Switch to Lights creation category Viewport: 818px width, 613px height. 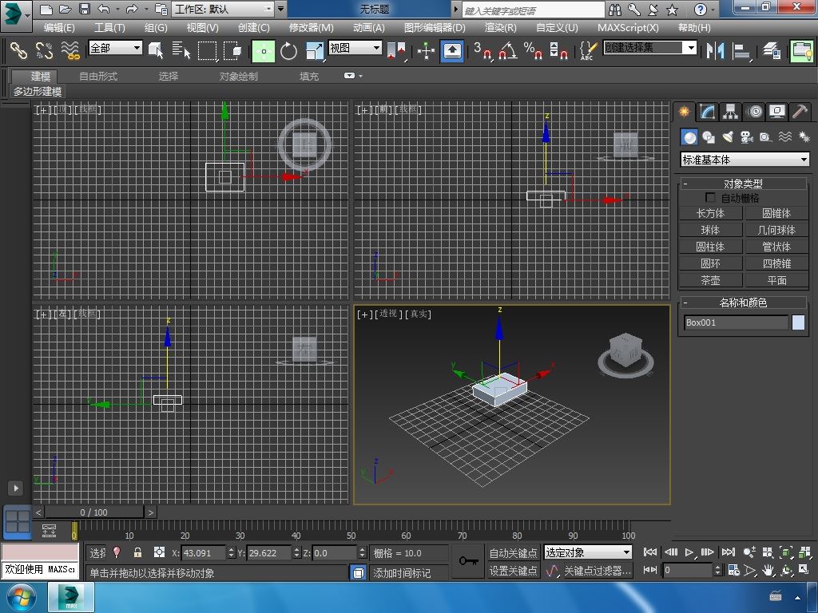click(x=727, y=137)
